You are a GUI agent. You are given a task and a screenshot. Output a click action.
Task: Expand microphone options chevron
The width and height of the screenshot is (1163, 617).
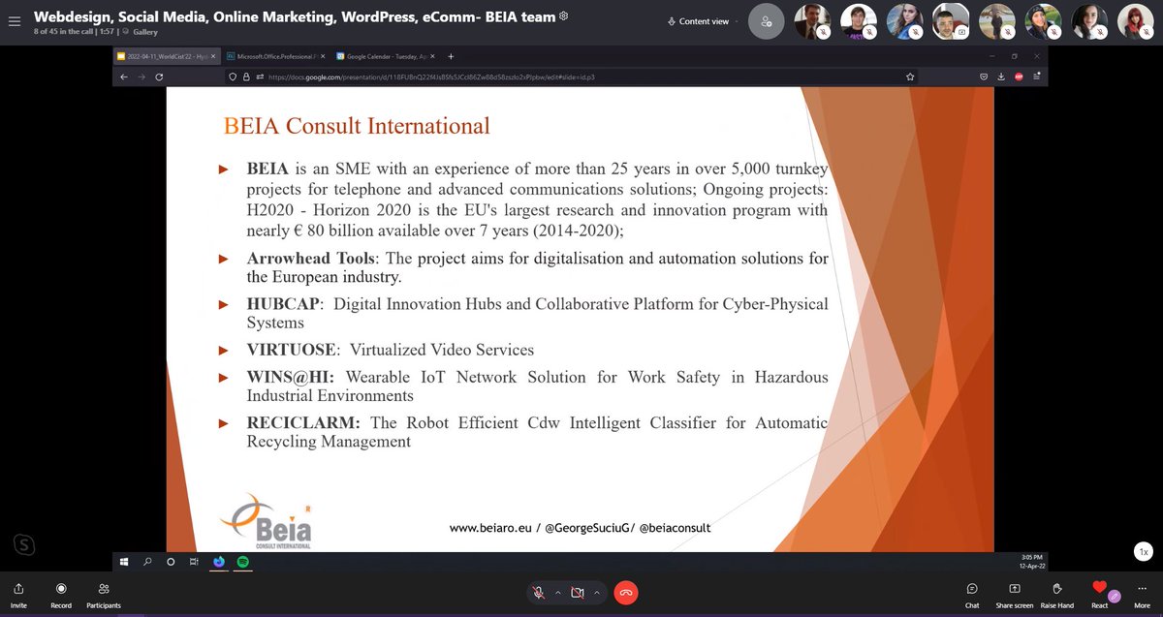pos(557,593)
